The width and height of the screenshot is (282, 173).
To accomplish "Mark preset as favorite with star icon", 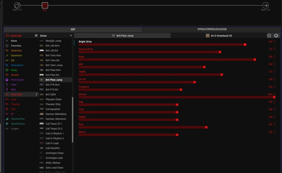I will click(269, 36).
